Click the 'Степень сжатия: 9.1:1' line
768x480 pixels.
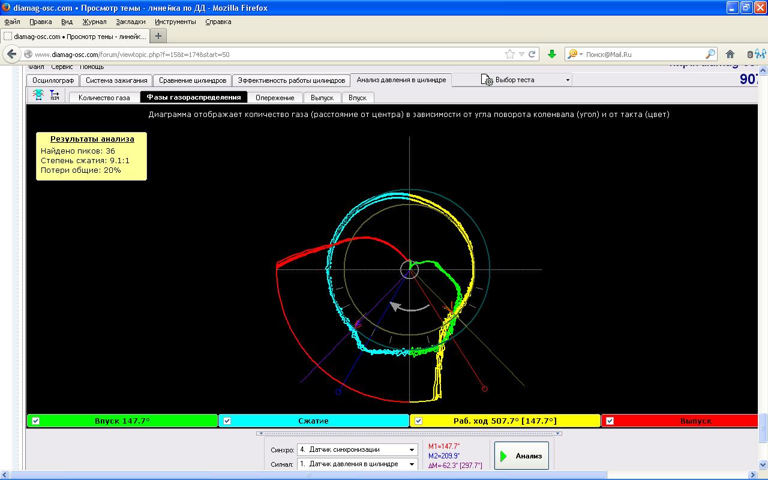tap(85, 160)
